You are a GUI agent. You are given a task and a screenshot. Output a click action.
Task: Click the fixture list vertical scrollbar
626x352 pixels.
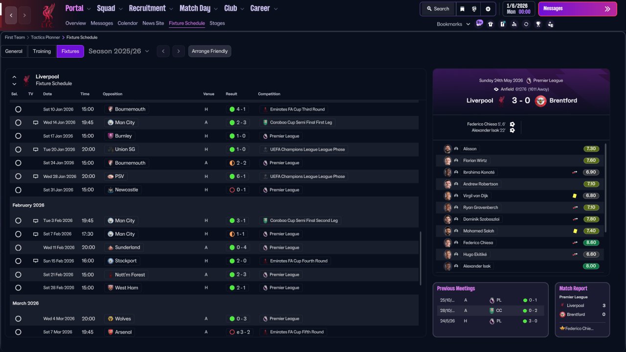click(420, 259)
